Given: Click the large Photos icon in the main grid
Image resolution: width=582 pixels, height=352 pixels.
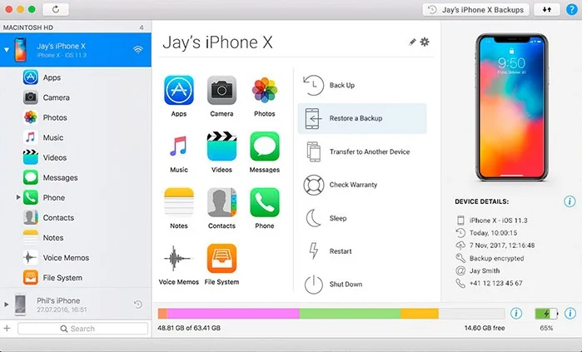Looking at the screenshot, I should coord(264,90).
